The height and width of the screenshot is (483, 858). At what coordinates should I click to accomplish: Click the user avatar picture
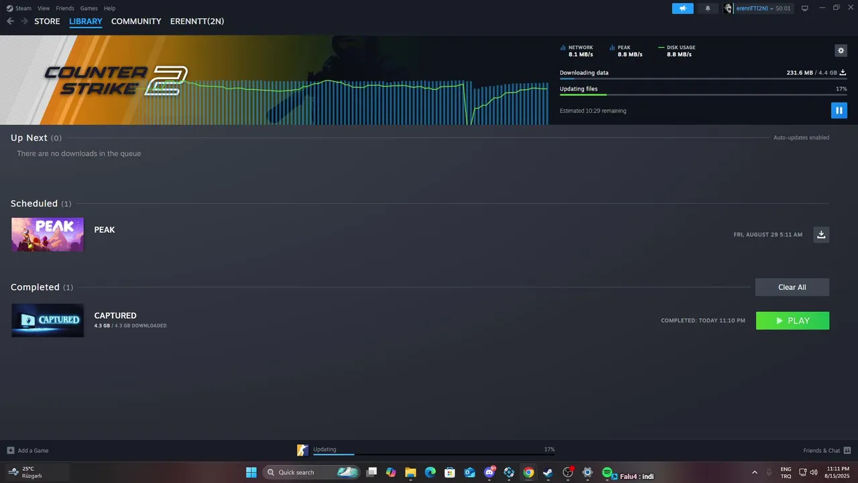[x=729, y=8]
